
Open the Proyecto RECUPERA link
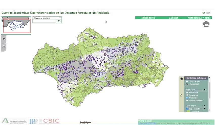(147, 123)
